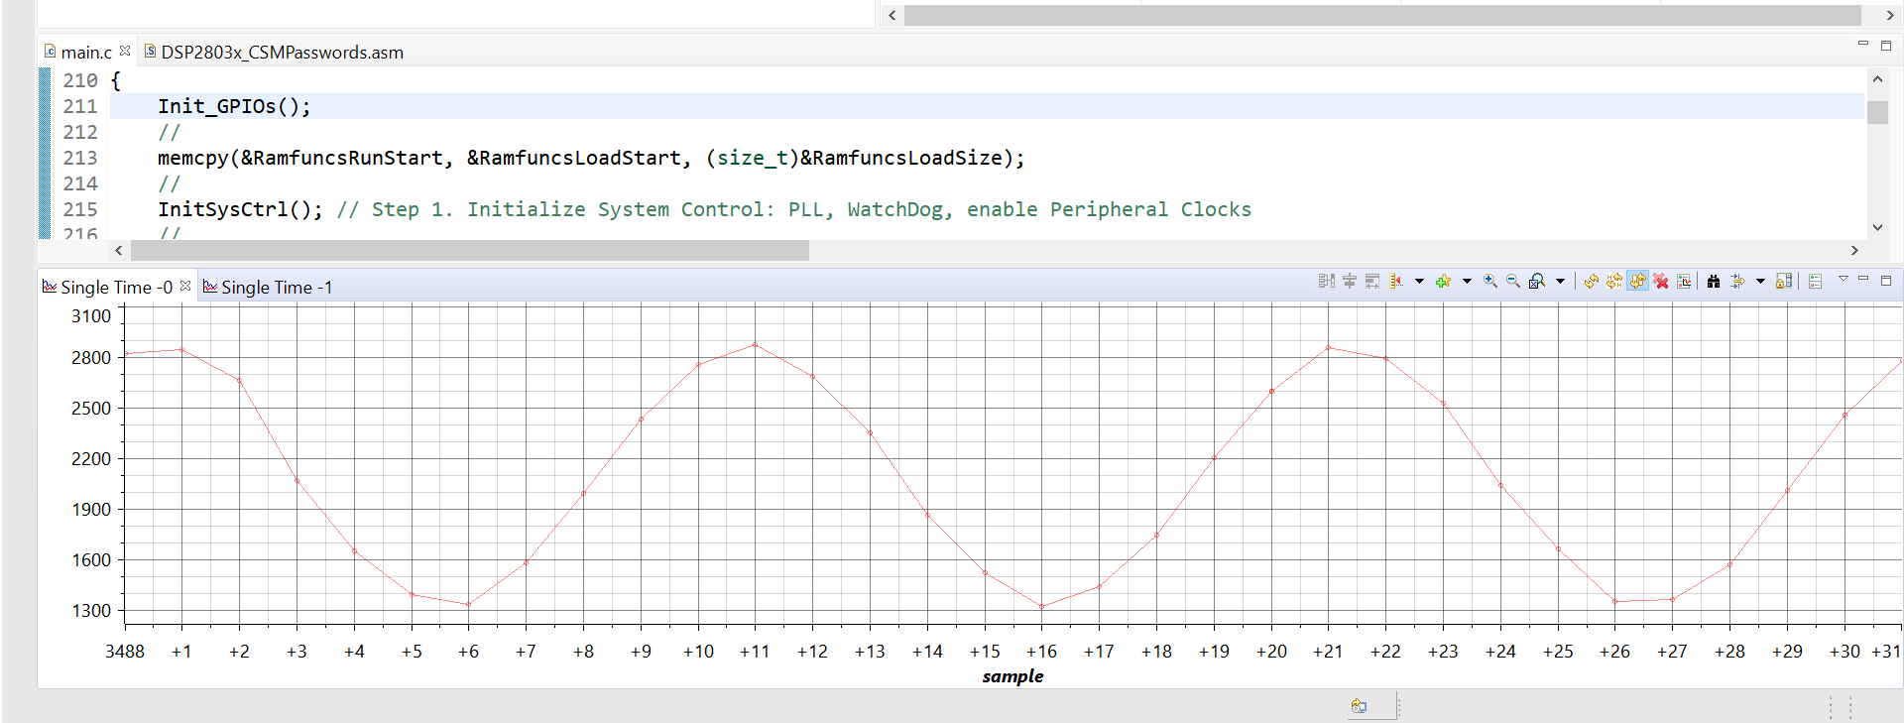
Task: Click the top pane scrollbar left arrow
Action: 892,15
